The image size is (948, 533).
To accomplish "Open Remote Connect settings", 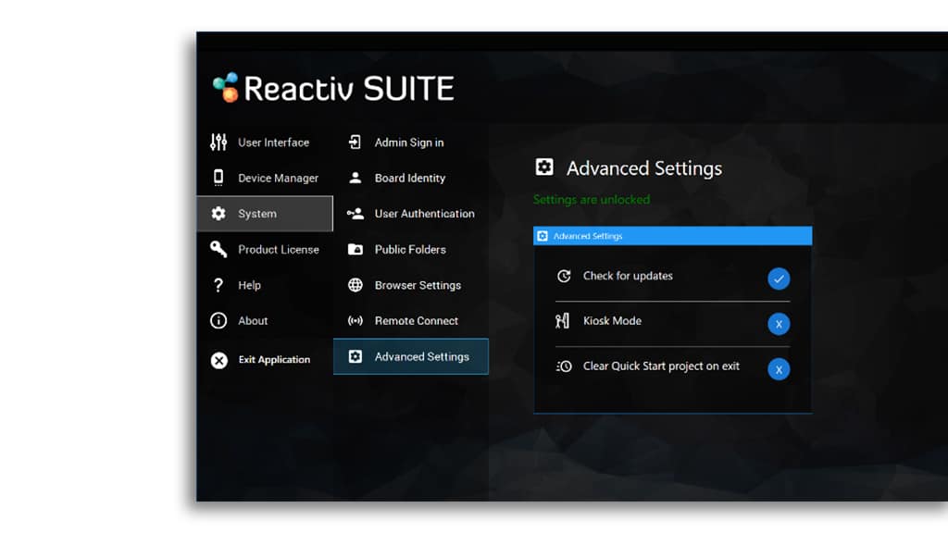I will tap(416, 321).
